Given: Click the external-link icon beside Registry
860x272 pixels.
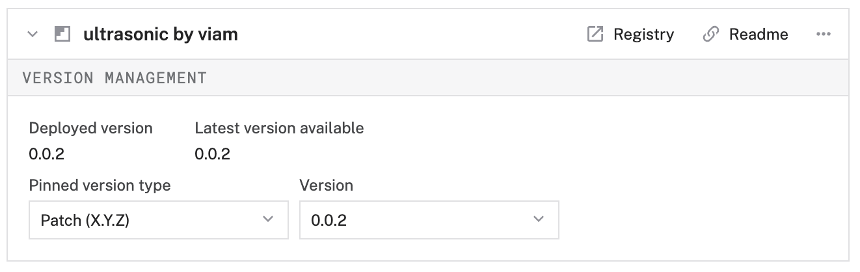Looking at the screenshot, I should pos(595,34).
